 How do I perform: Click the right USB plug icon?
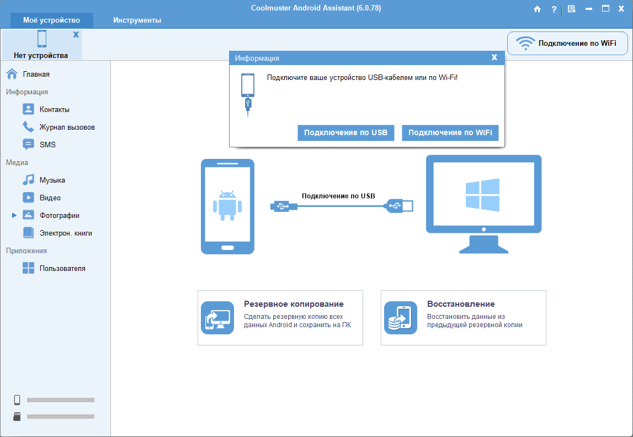[399, 206]
